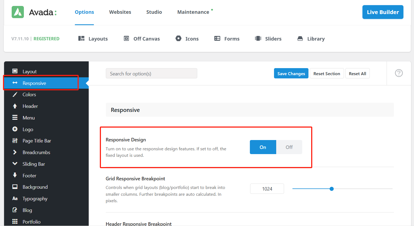Click the Save Changes button
The width and height of the screenshot is (414, 226).
[x=291, y=74]
